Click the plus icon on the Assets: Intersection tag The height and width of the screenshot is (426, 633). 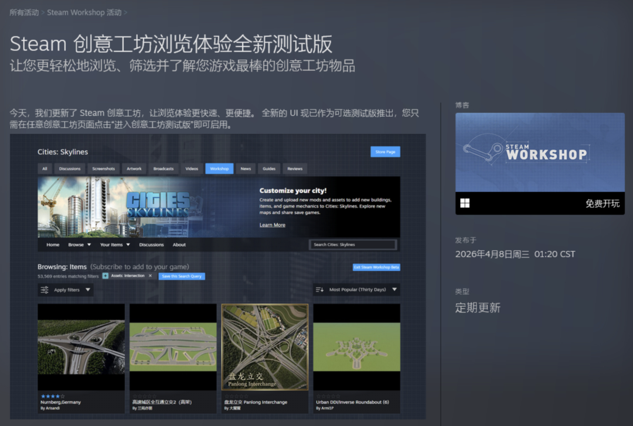tap(105, 276)
